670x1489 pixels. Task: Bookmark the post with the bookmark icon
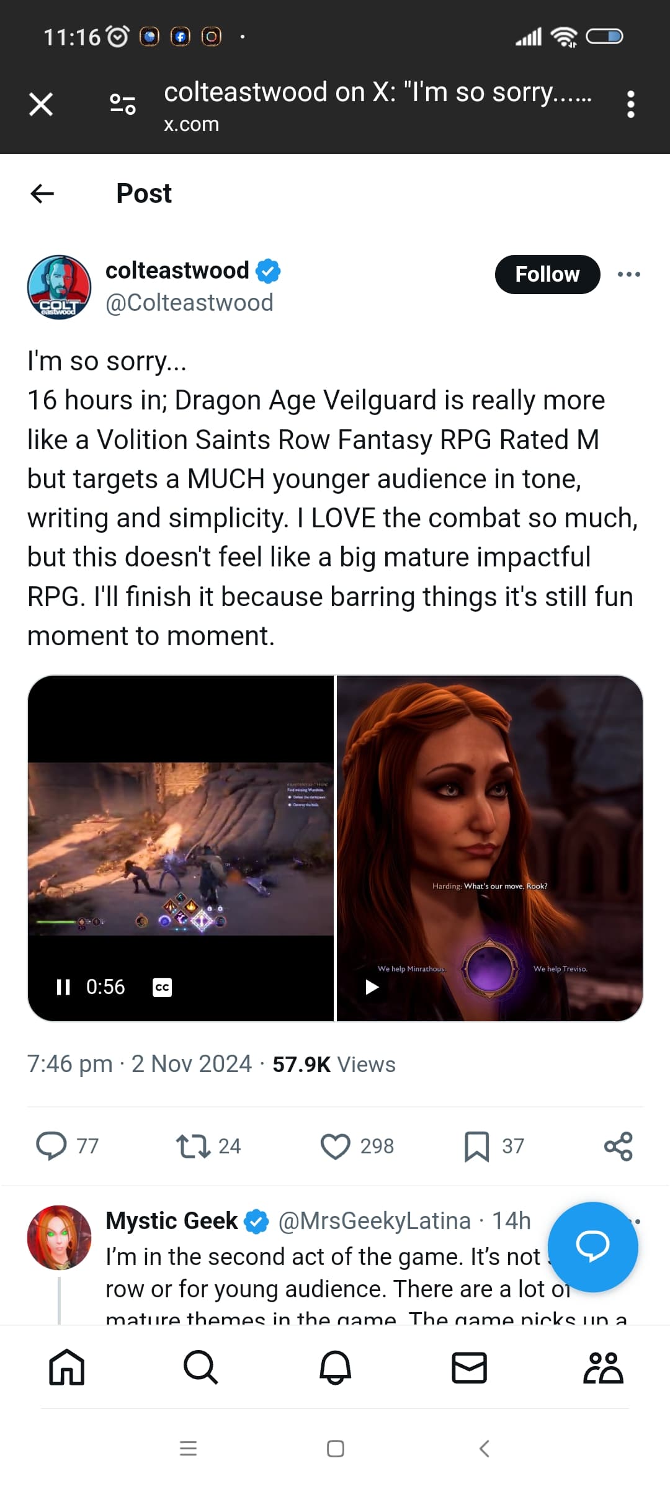tap(476, 1146)
